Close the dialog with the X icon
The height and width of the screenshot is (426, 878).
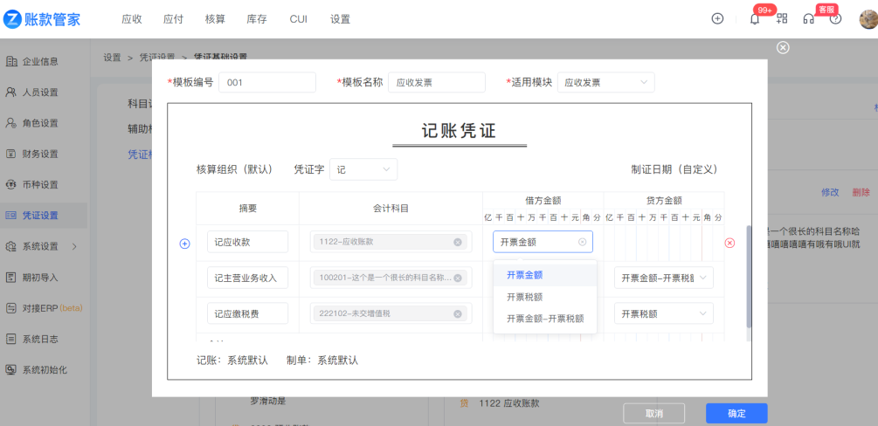[x=783, y=48]
